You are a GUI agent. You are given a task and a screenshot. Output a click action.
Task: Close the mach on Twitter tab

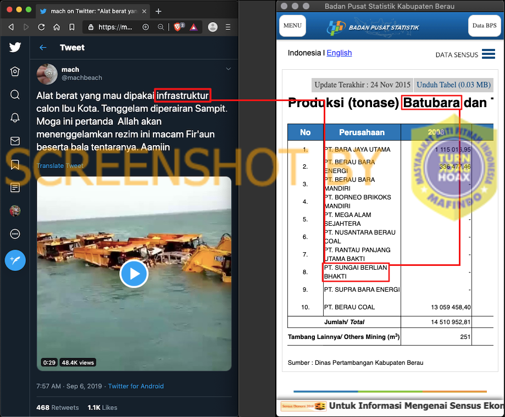coord(145,12)
